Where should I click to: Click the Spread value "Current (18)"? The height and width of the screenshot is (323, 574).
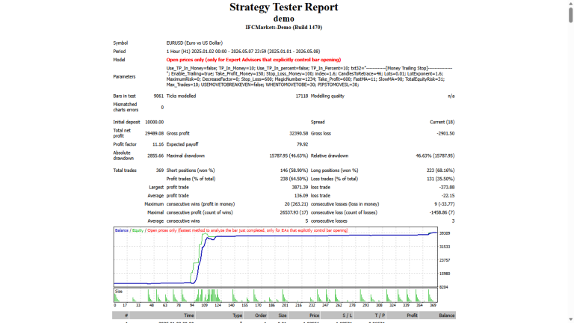[442, 123]
